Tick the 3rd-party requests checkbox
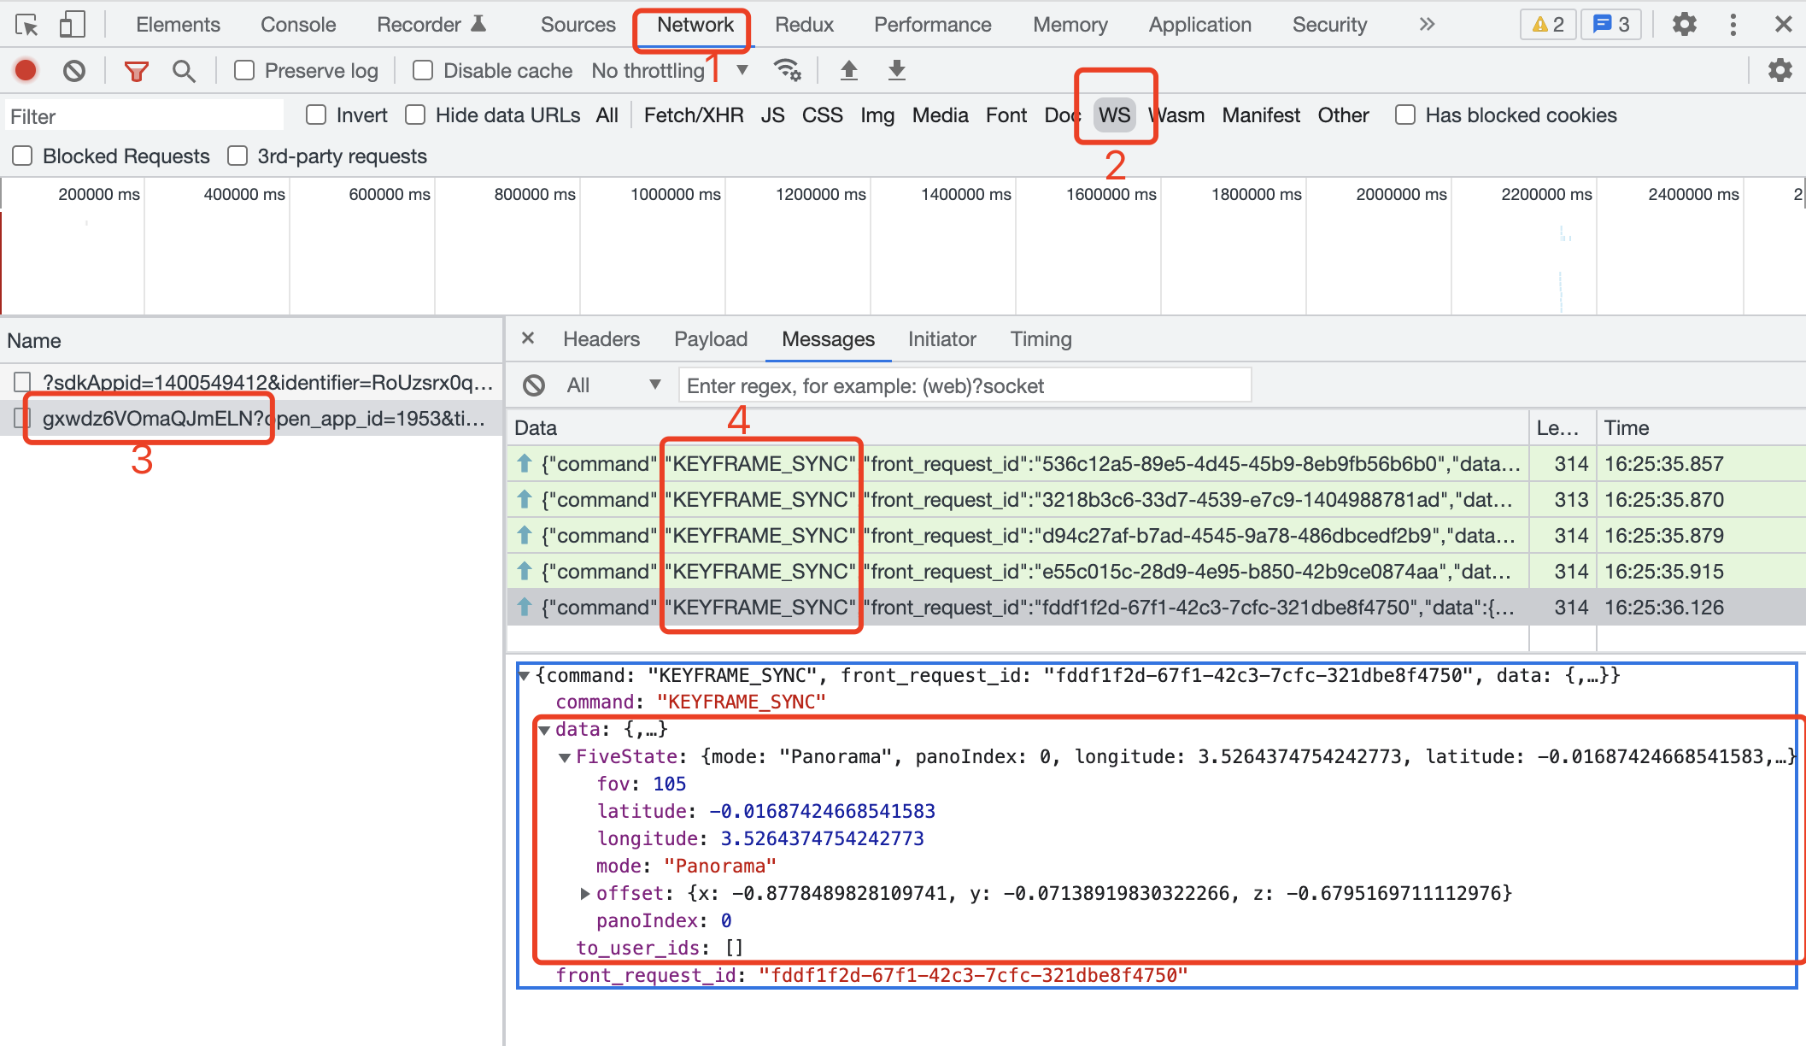 pyautogui.click(x=237, y=156)
